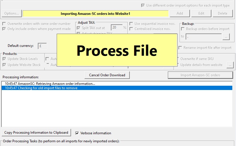Enable Centralised invoice nos.

(x=131, y=29)
